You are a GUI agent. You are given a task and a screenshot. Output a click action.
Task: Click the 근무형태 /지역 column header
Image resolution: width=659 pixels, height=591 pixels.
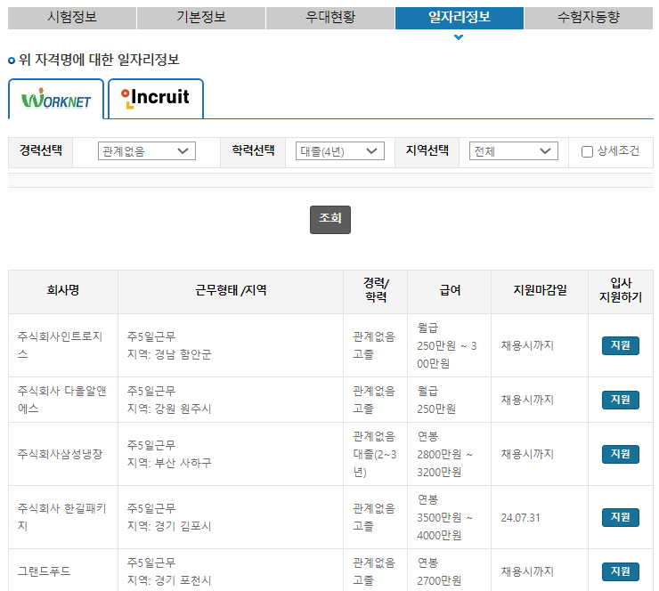click(231, 290)
